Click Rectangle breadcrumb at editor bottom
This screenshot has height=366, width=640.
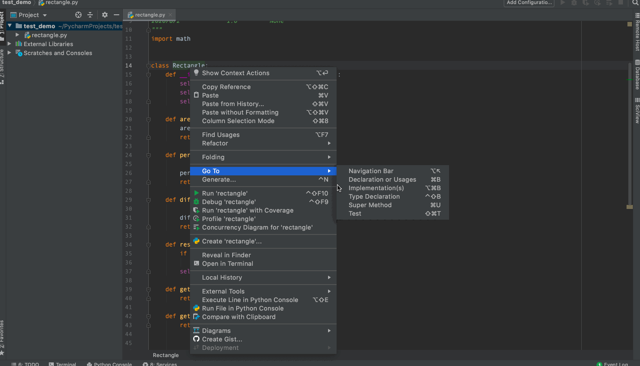click(166, 355)
